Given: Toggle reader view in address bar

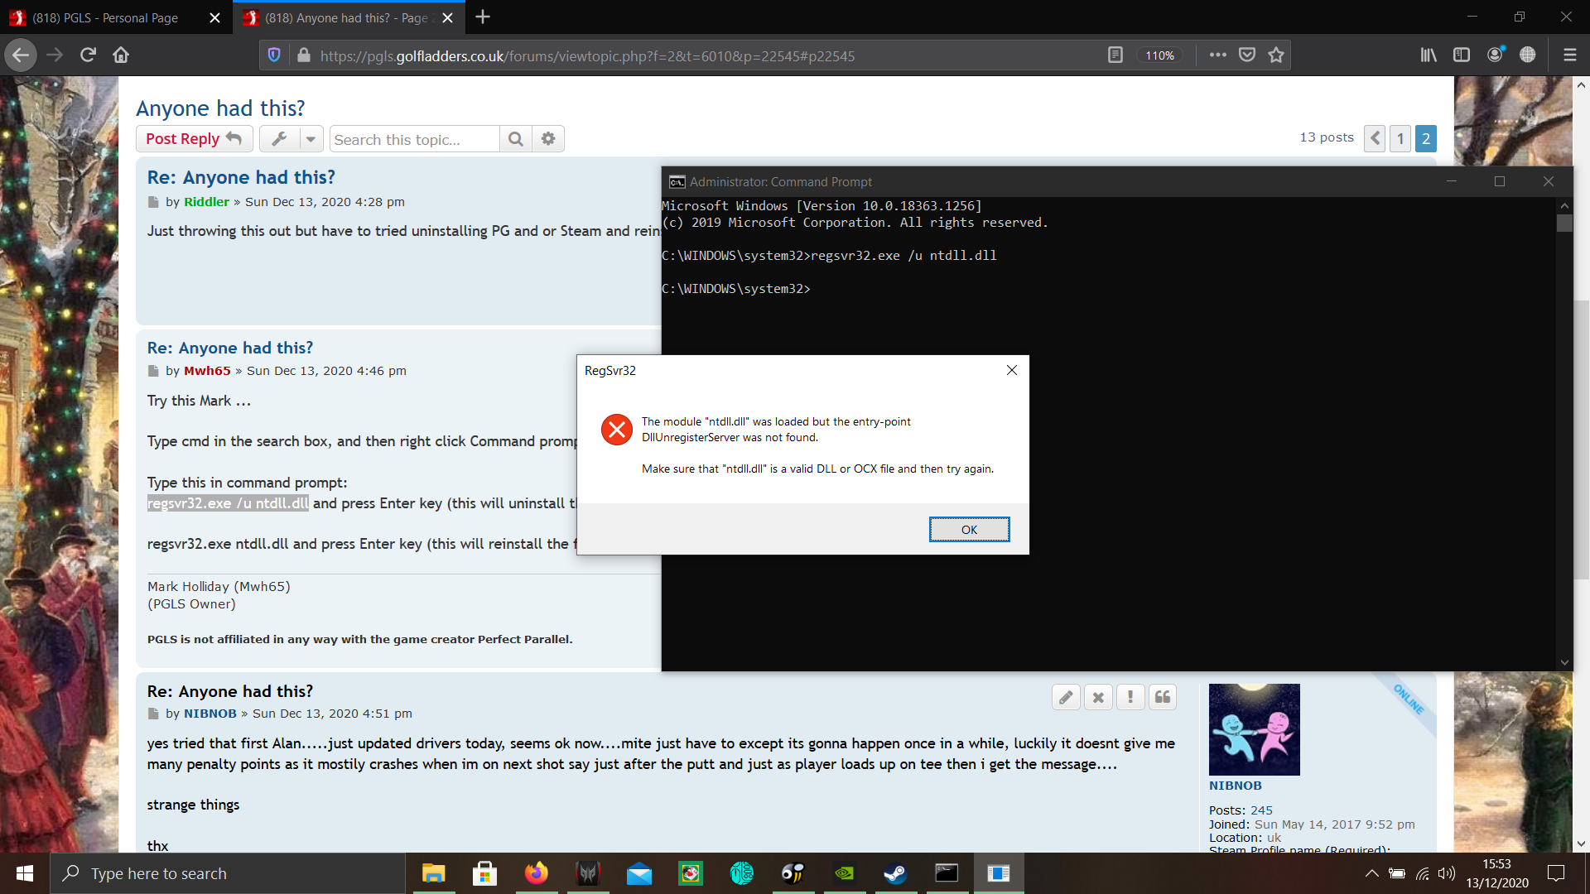Looking at the screenshot, I should pos(1115,55).
